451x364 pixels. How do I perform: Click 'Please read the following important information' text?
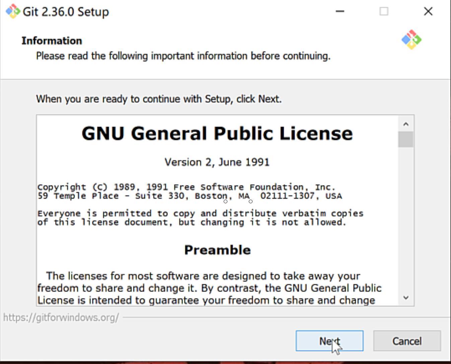click(183, 56)
